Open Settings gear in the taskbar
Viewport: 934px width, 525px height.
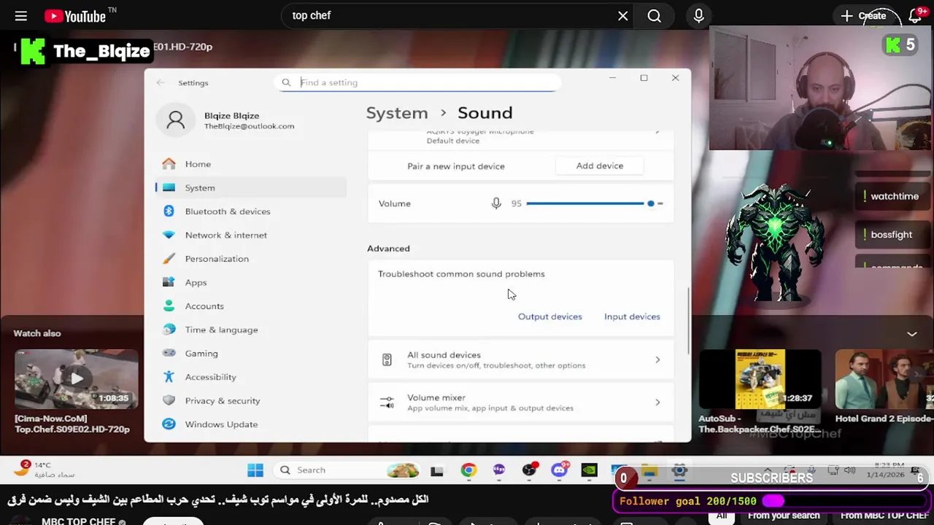tap(679, 470)
